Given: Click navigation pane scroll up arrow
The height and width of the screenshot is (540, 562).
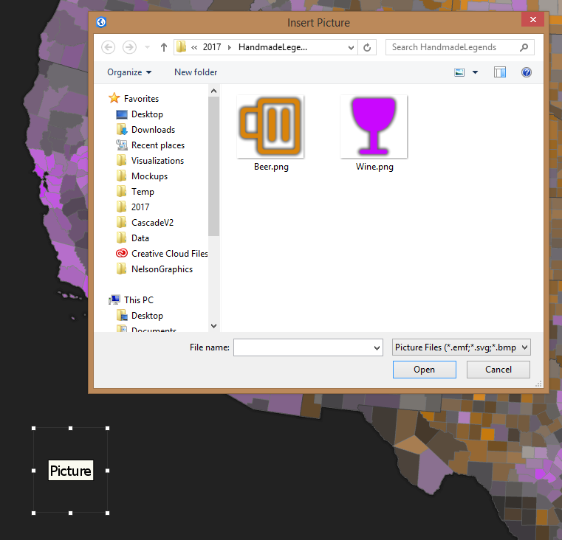Looking at the screenshot, I should [x=213, y=91].
